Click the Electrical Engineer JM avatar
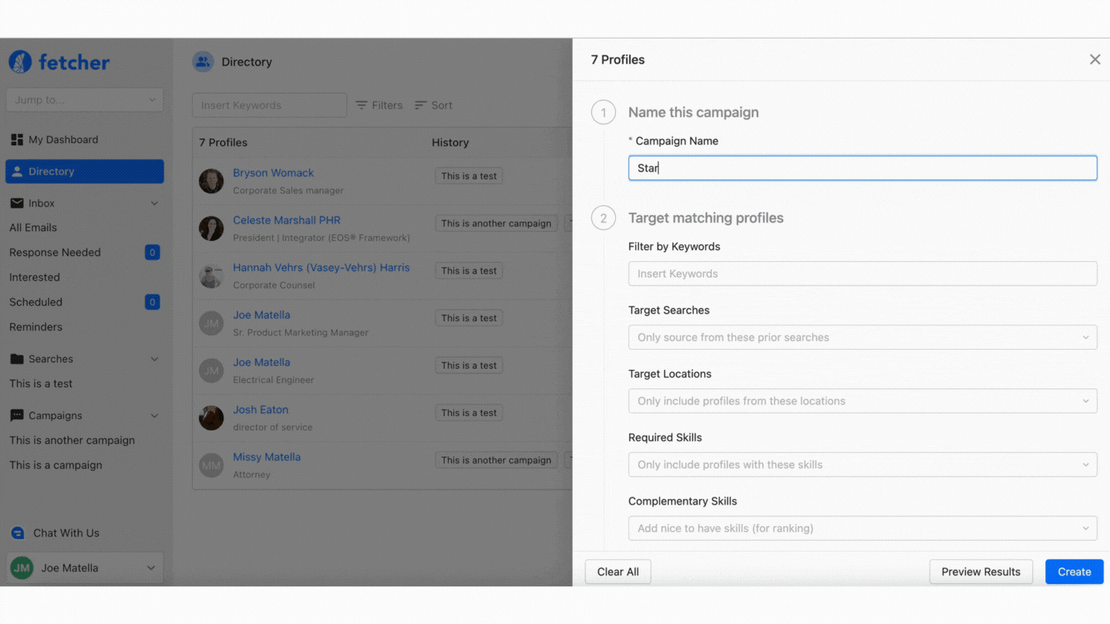The image size is (1110, 624). pyautogui.click(x=211, y=371)
